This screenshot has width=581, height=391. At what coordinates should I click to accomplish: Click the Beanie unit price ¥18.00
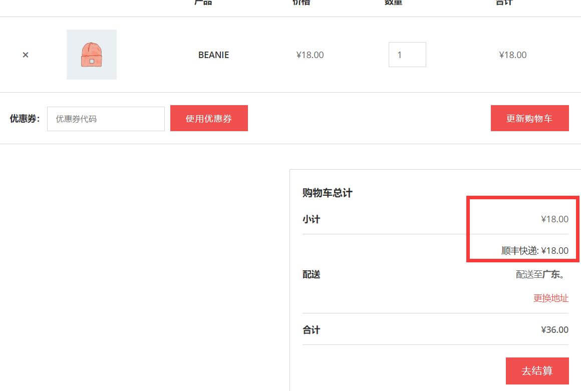tap(310, 55)
